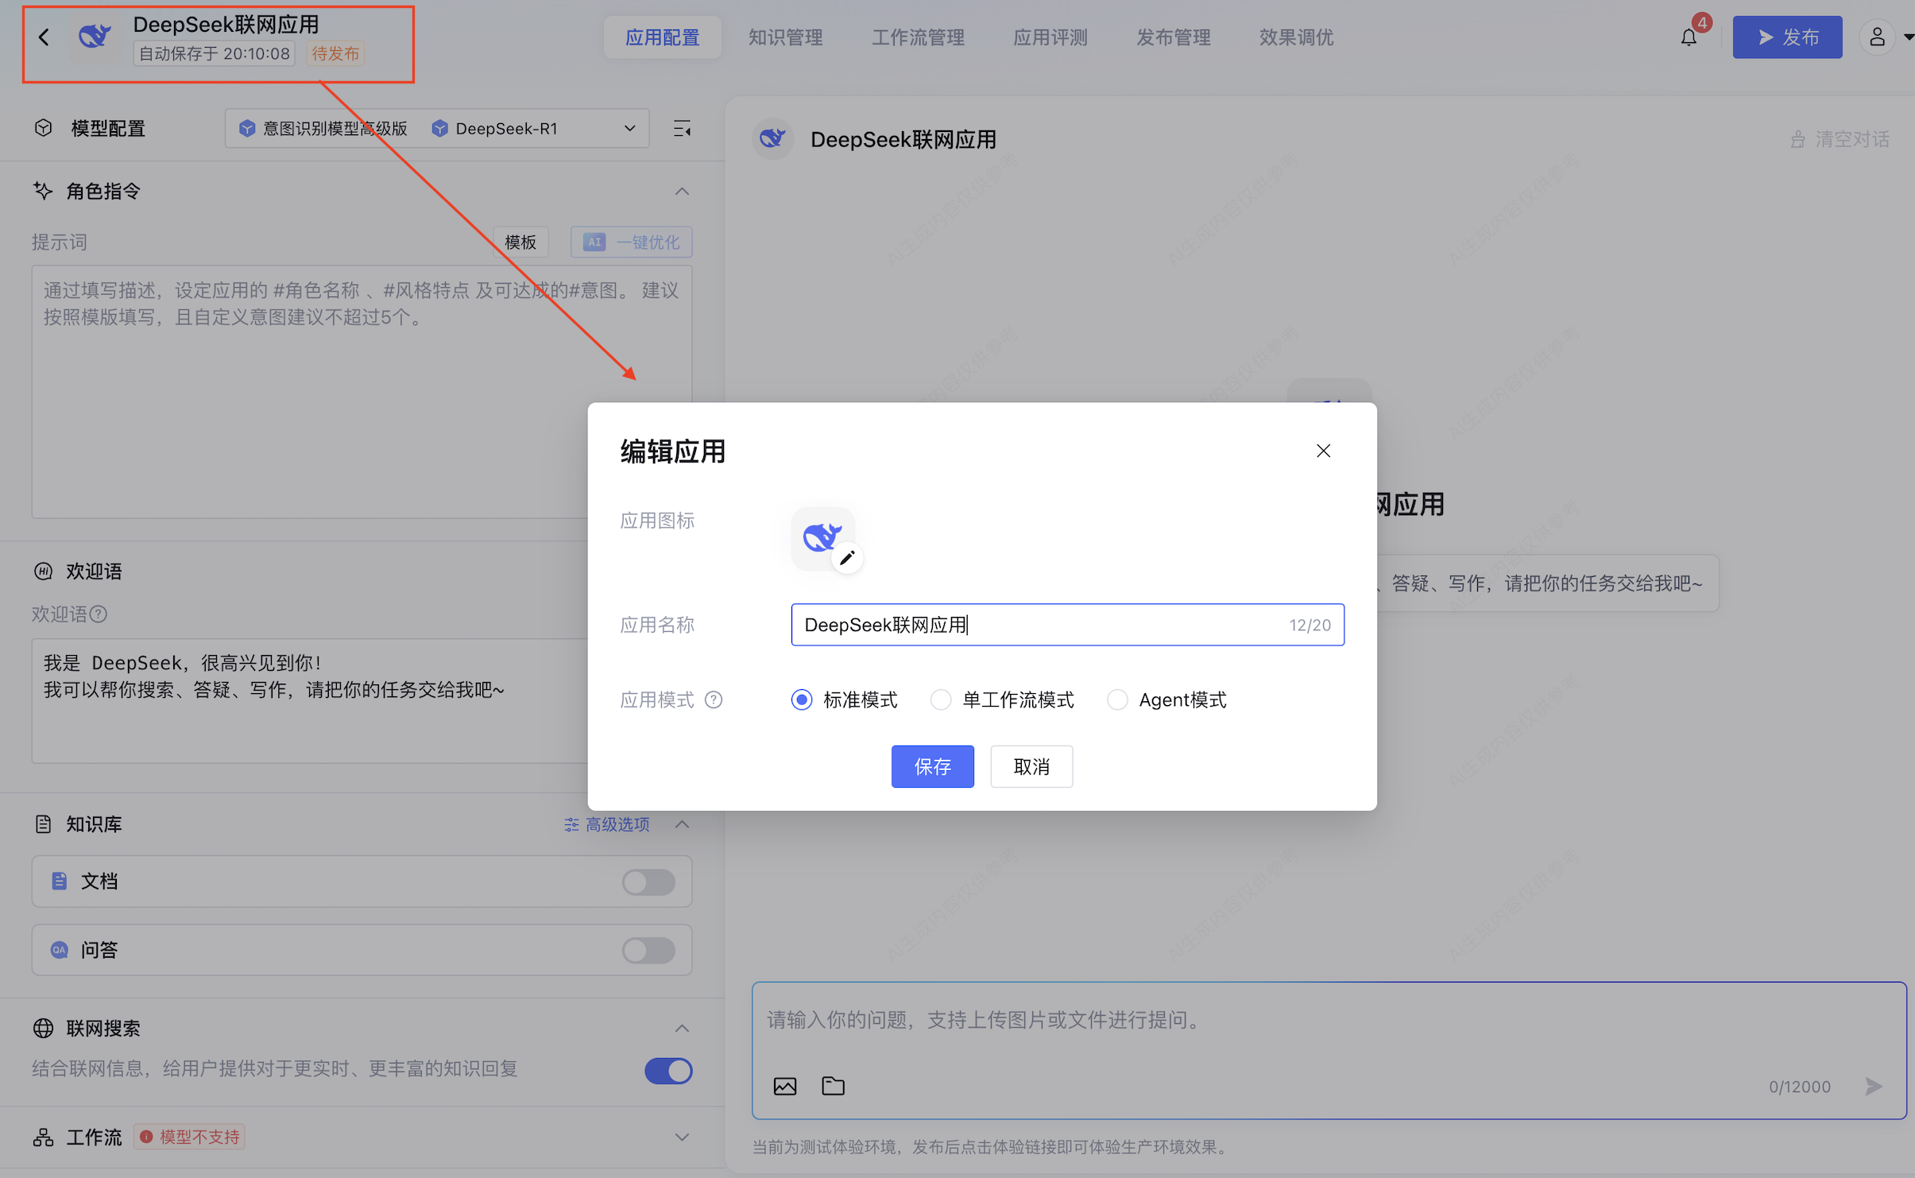
Task: Click the 发布 publish button
Action: [1787, 37]
